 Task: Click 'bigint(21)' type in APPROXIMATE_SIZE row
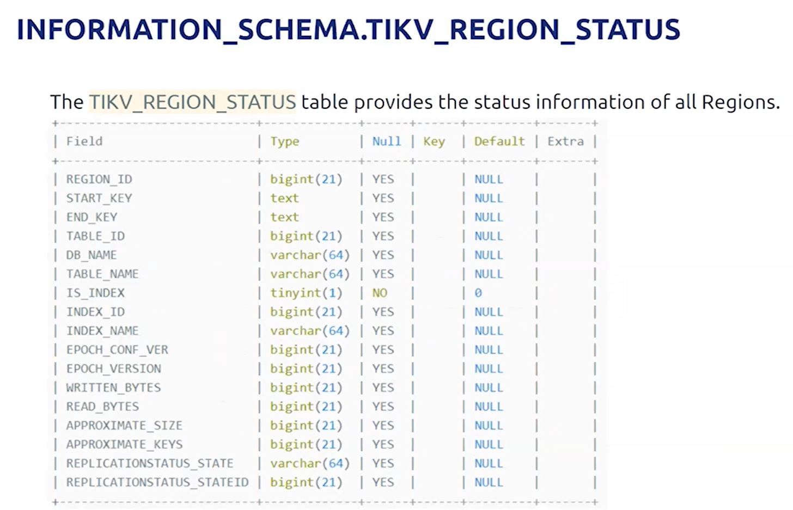306,426
